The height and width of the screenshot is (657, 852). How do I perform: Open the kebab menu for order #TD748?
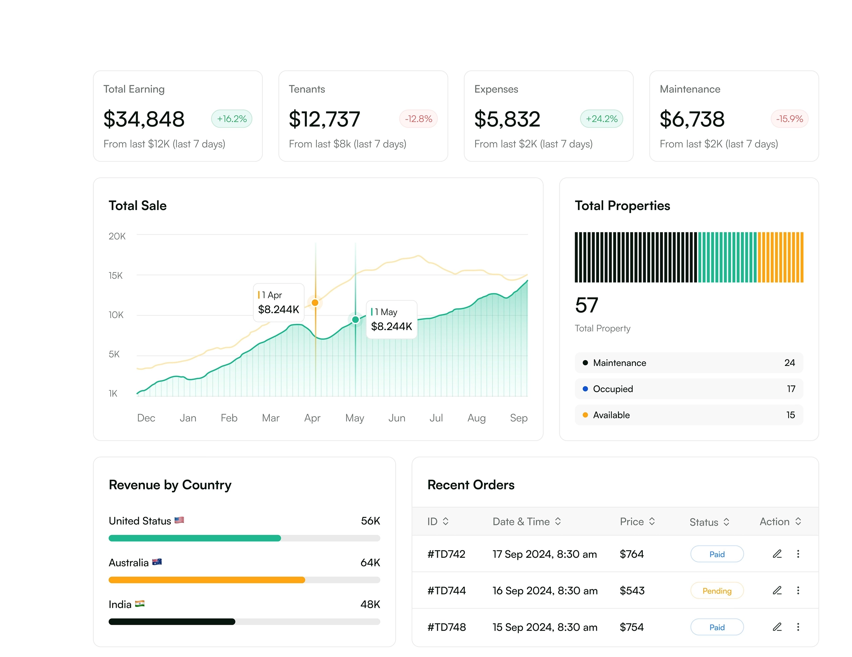(x=798, y=627)
